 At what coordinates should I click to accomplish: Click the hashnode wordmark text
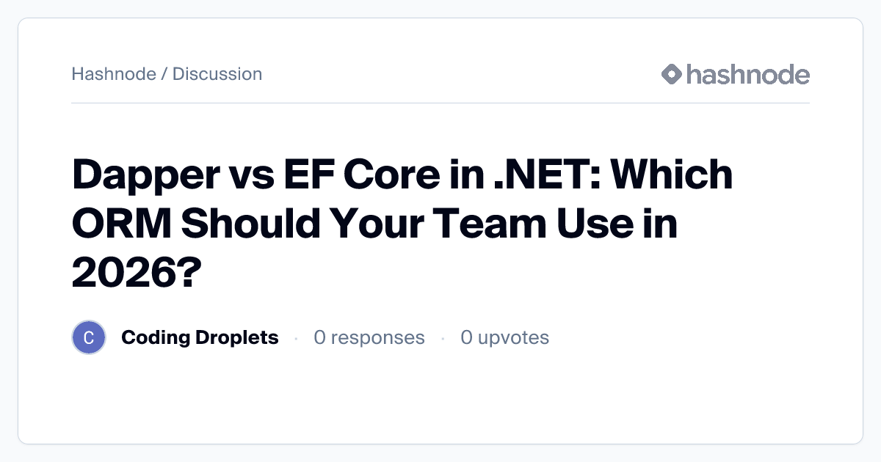tap(747, 74)
